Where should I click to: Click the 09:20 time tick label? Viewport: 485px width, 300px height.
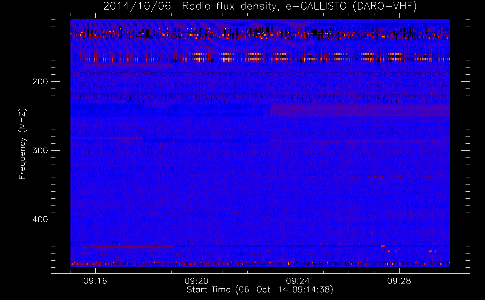[x=197, y=281]
